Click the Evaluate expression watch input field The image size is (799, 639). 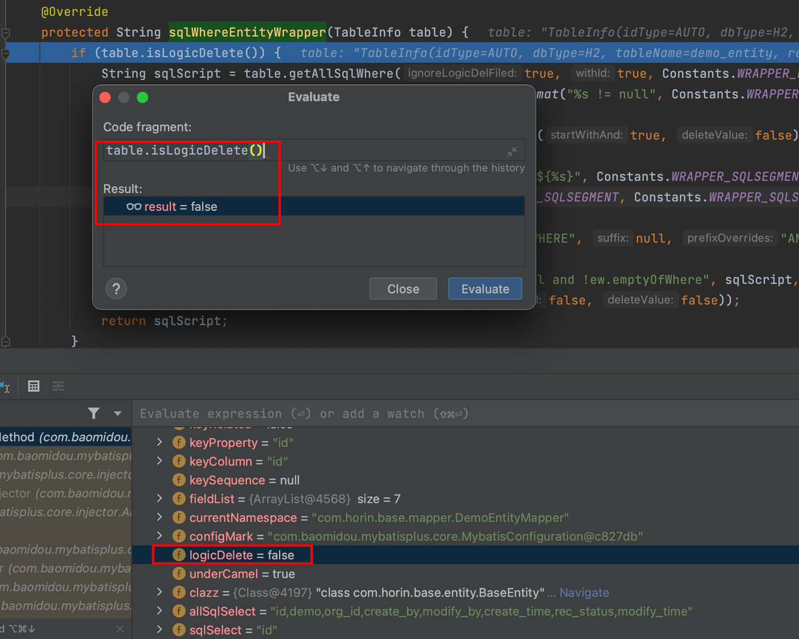tap(466, 414)
